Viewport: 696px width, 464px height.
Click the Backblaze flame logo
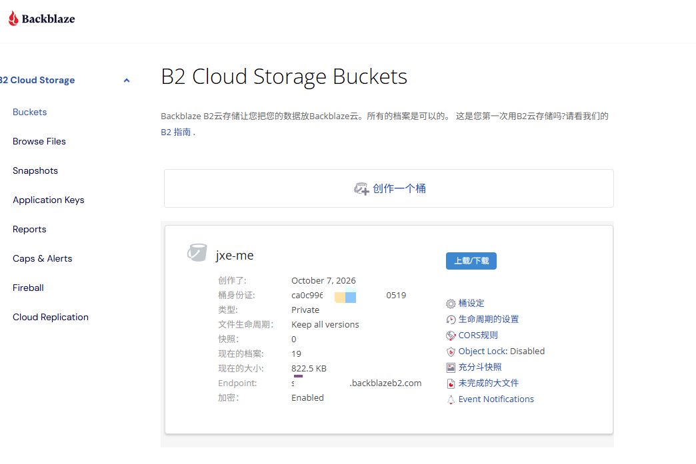[14, 19]
